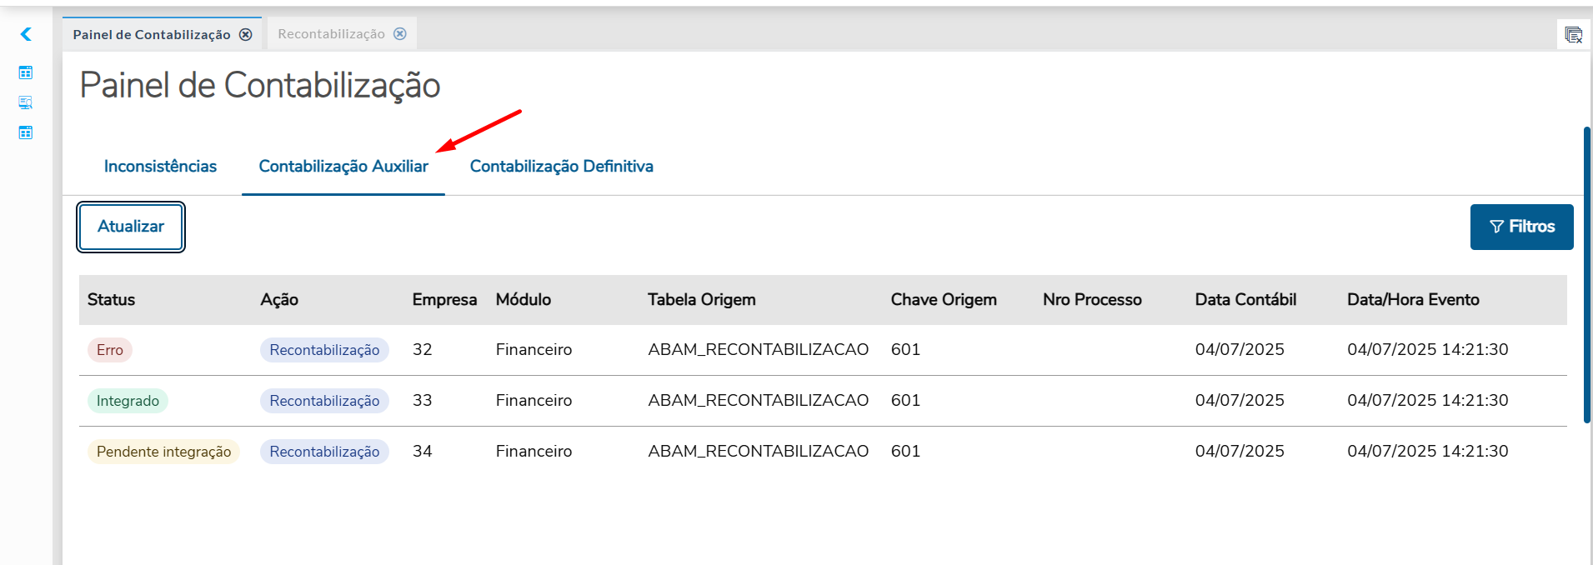Select the Contabilização Auxiliar tab
The width and height of the screenshot is (1593, 565).
click(x=343, y=167)
